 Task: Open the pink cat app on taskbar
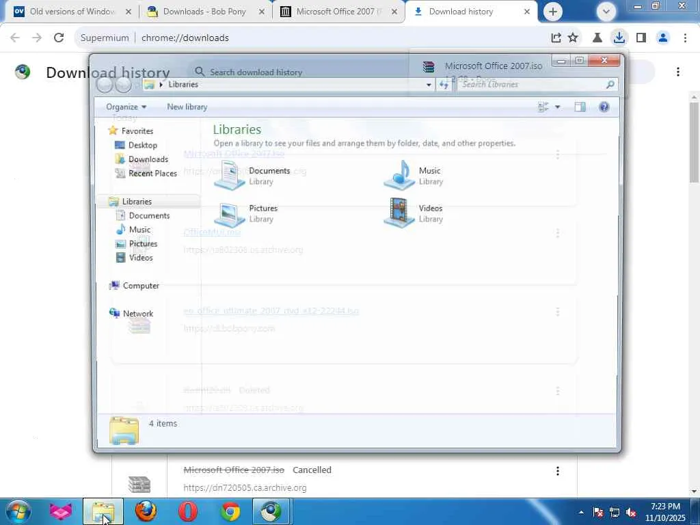coord(60,511)
